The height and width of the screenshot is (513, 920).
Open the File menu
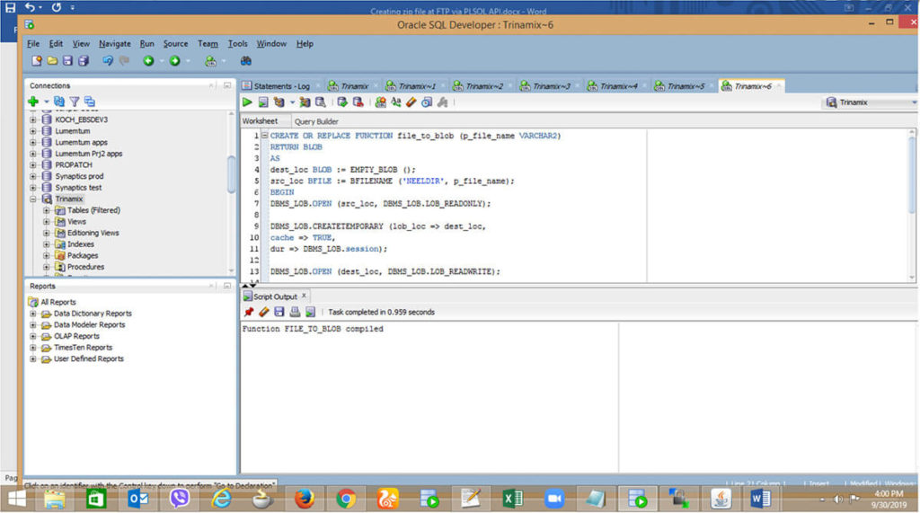click(33, 43)
